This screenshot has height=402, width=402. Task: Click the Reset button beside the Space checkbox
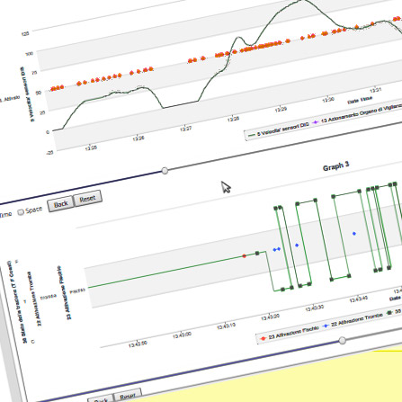(x=87, y=198)
